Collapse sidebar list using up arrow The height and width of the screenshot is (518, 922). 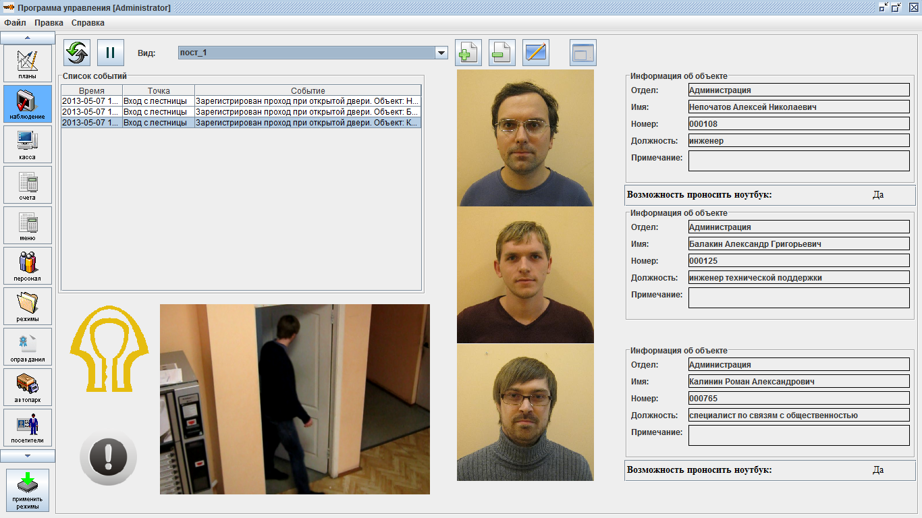pyautogui.click(x=28, y=38)
